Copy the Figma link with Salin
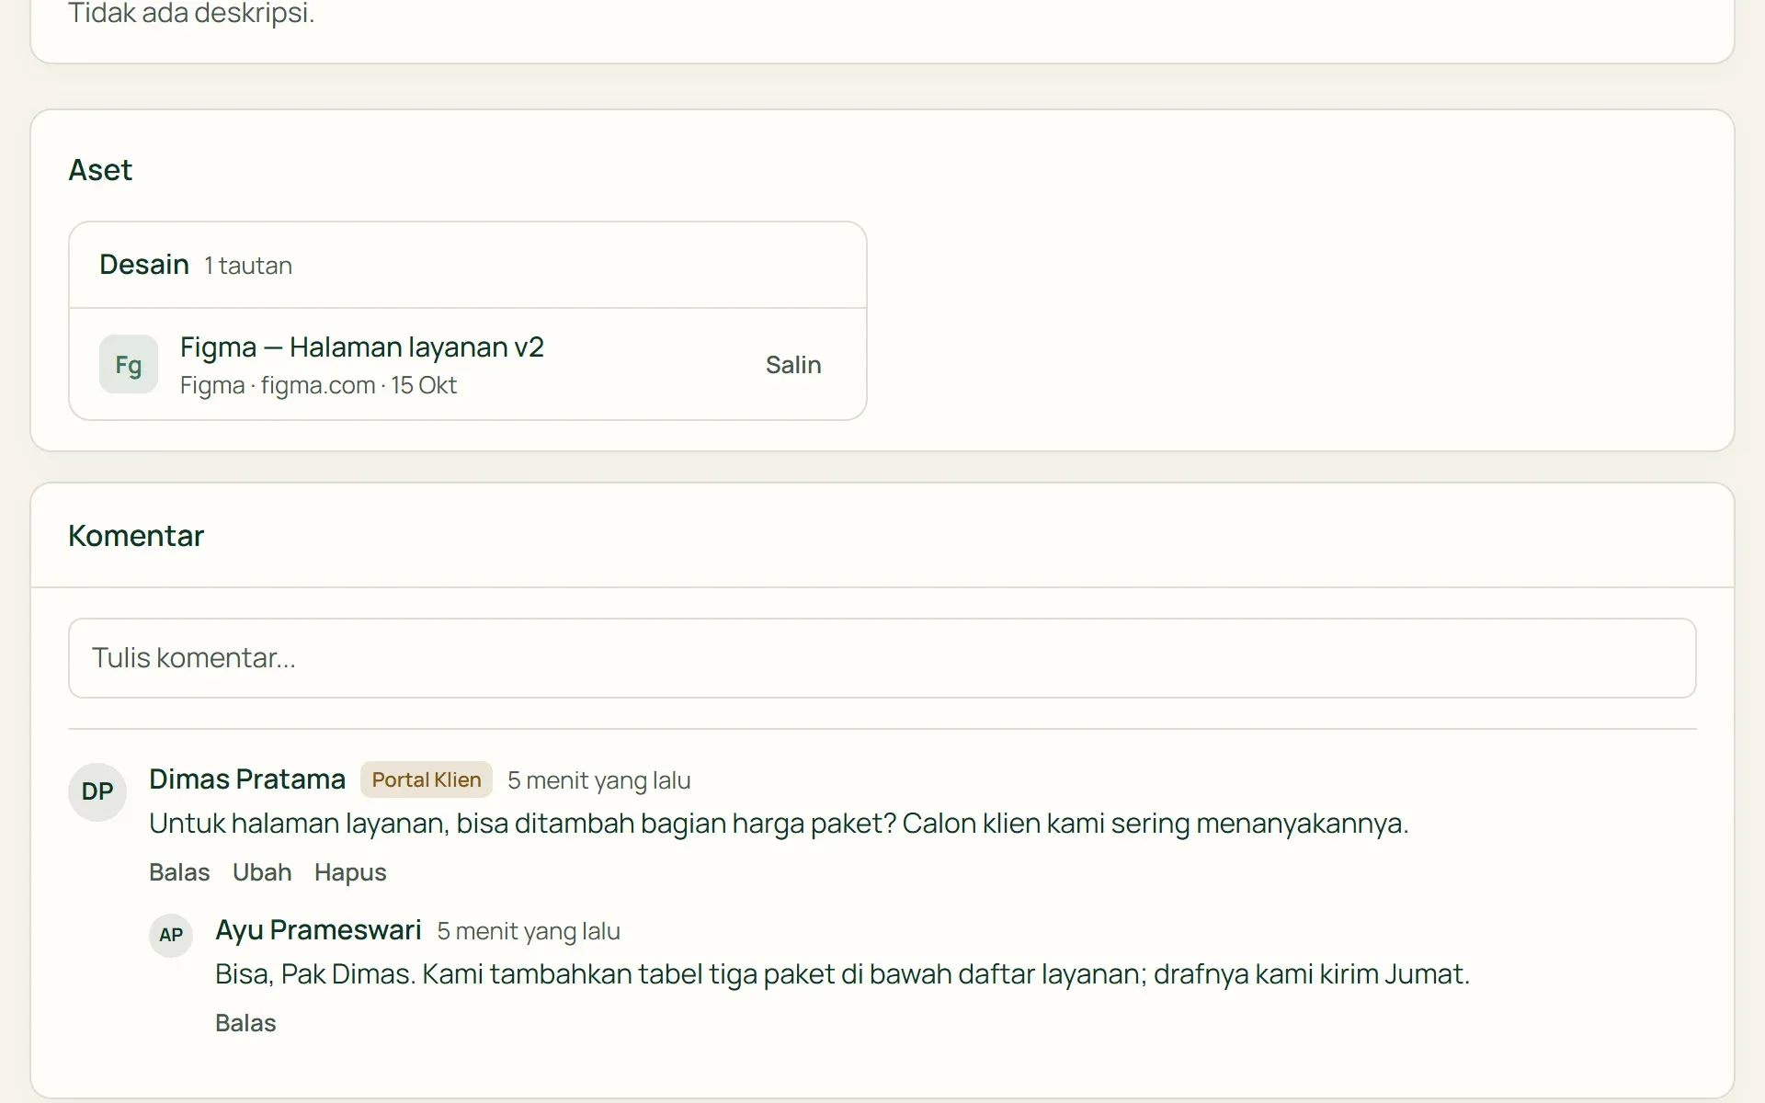The image size is (1765, 1103). (793, 364)
